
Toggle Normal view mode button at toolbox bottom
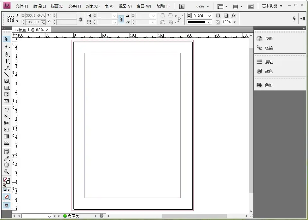7,206
